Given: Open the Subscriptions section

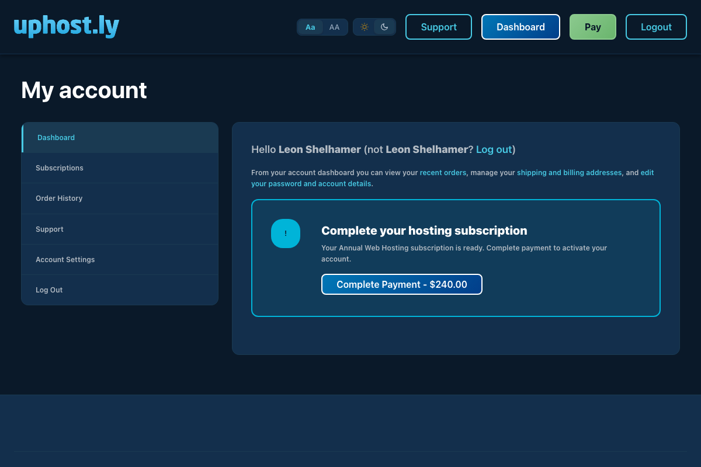Looking at the screenshot, I should (x=59, y=168).
